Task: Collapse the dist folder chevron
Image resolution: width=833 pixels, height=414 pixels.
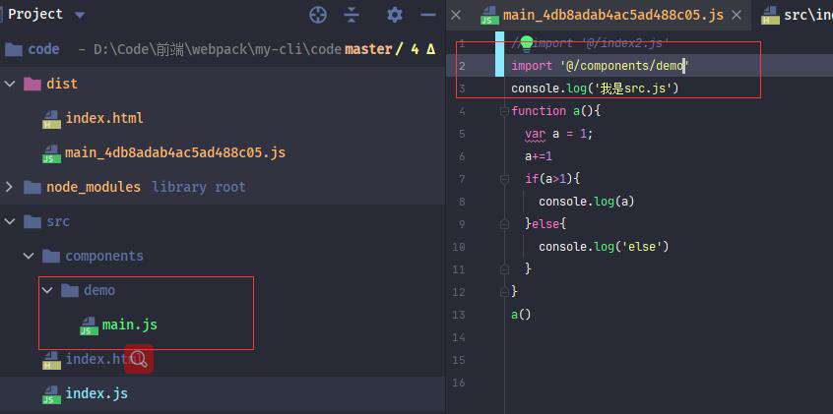Action: [x=10, y=84]
